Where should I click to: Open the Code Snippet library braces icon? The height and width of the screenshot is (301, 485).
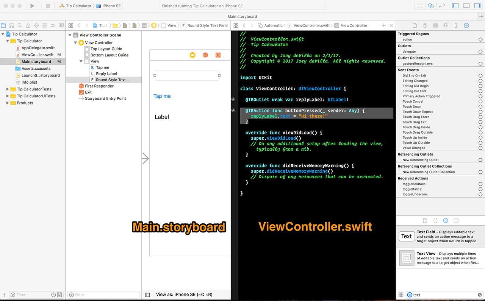pos(435,220)
